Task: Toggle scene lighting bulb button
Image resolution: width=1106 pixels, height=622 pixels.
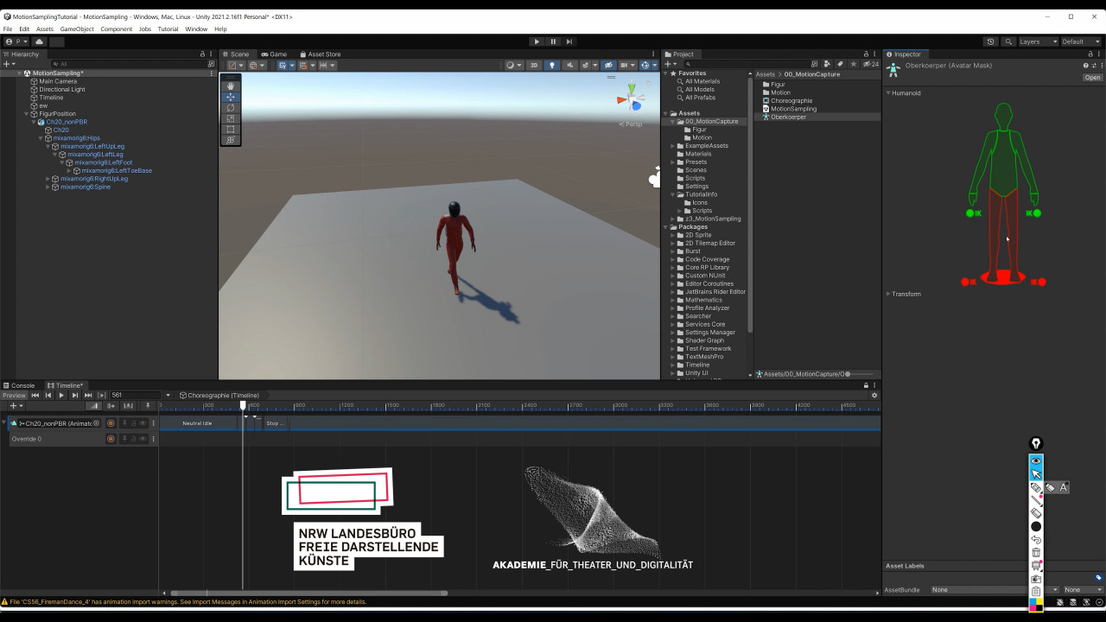Action: click(553, 66)
